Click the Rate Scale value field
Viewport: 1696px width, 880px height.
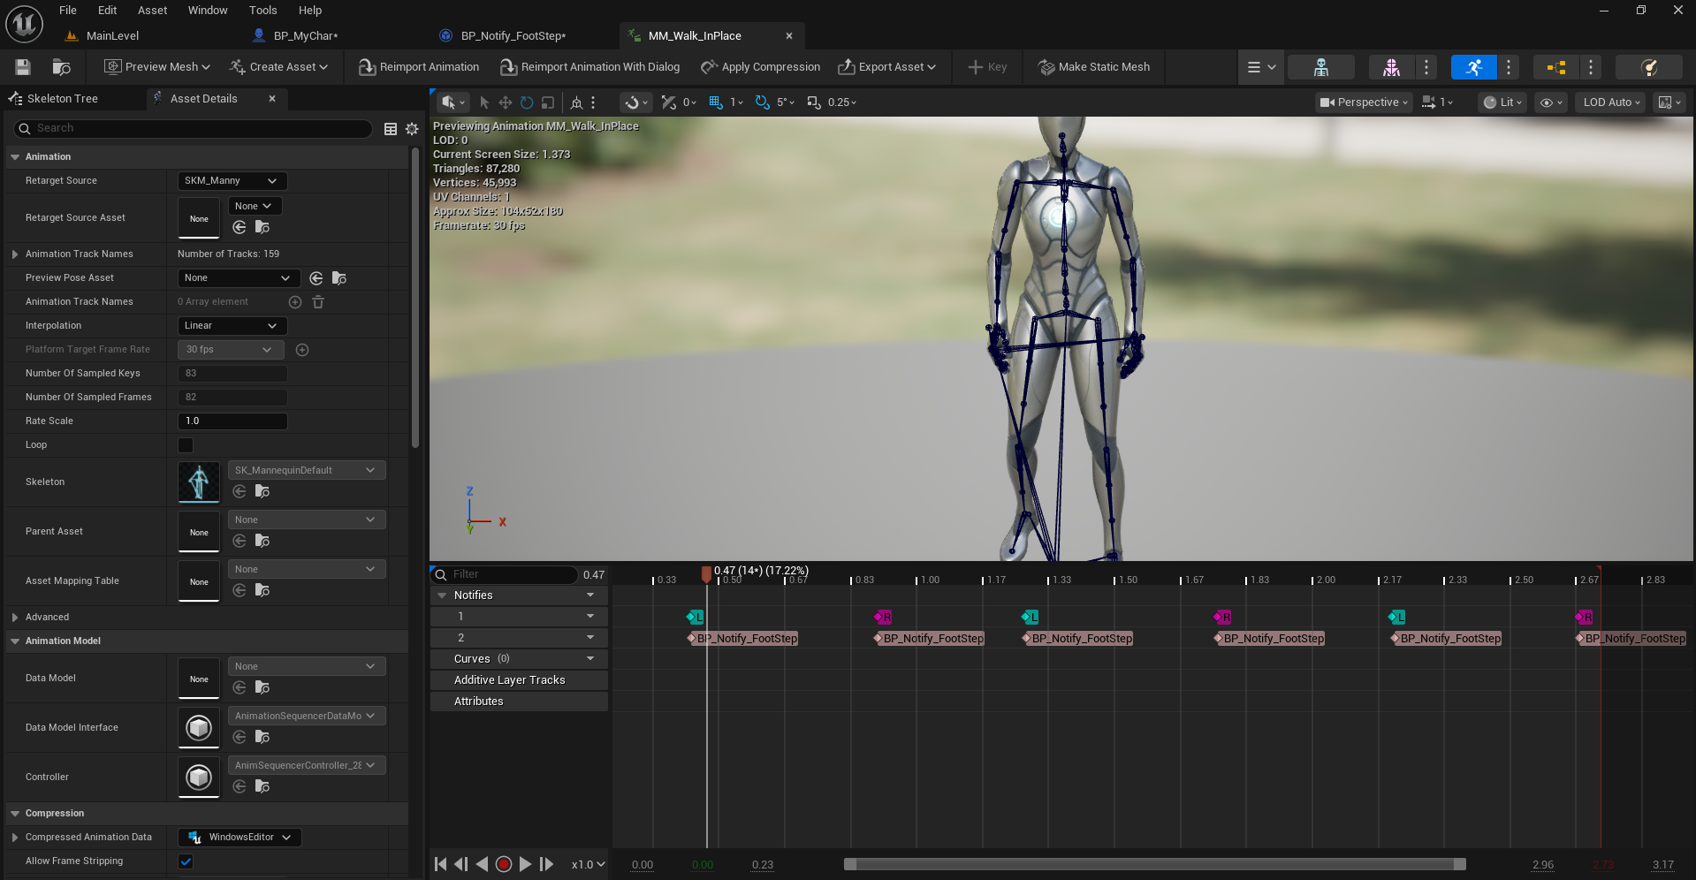tap(232, 421)
